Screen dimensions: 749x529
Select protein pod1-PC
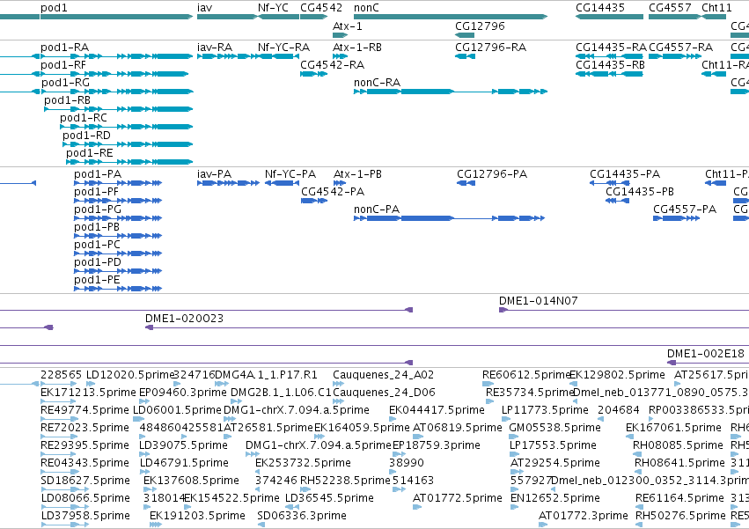[x=118, y=253]
